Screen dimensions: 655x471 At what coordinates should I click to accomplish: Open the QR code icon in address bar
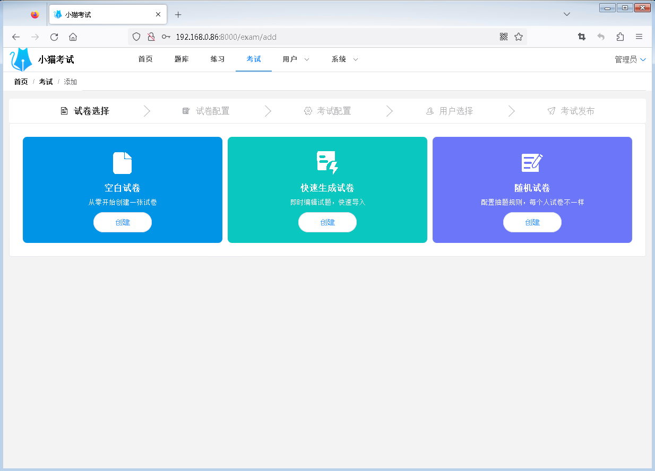(504, 37)
